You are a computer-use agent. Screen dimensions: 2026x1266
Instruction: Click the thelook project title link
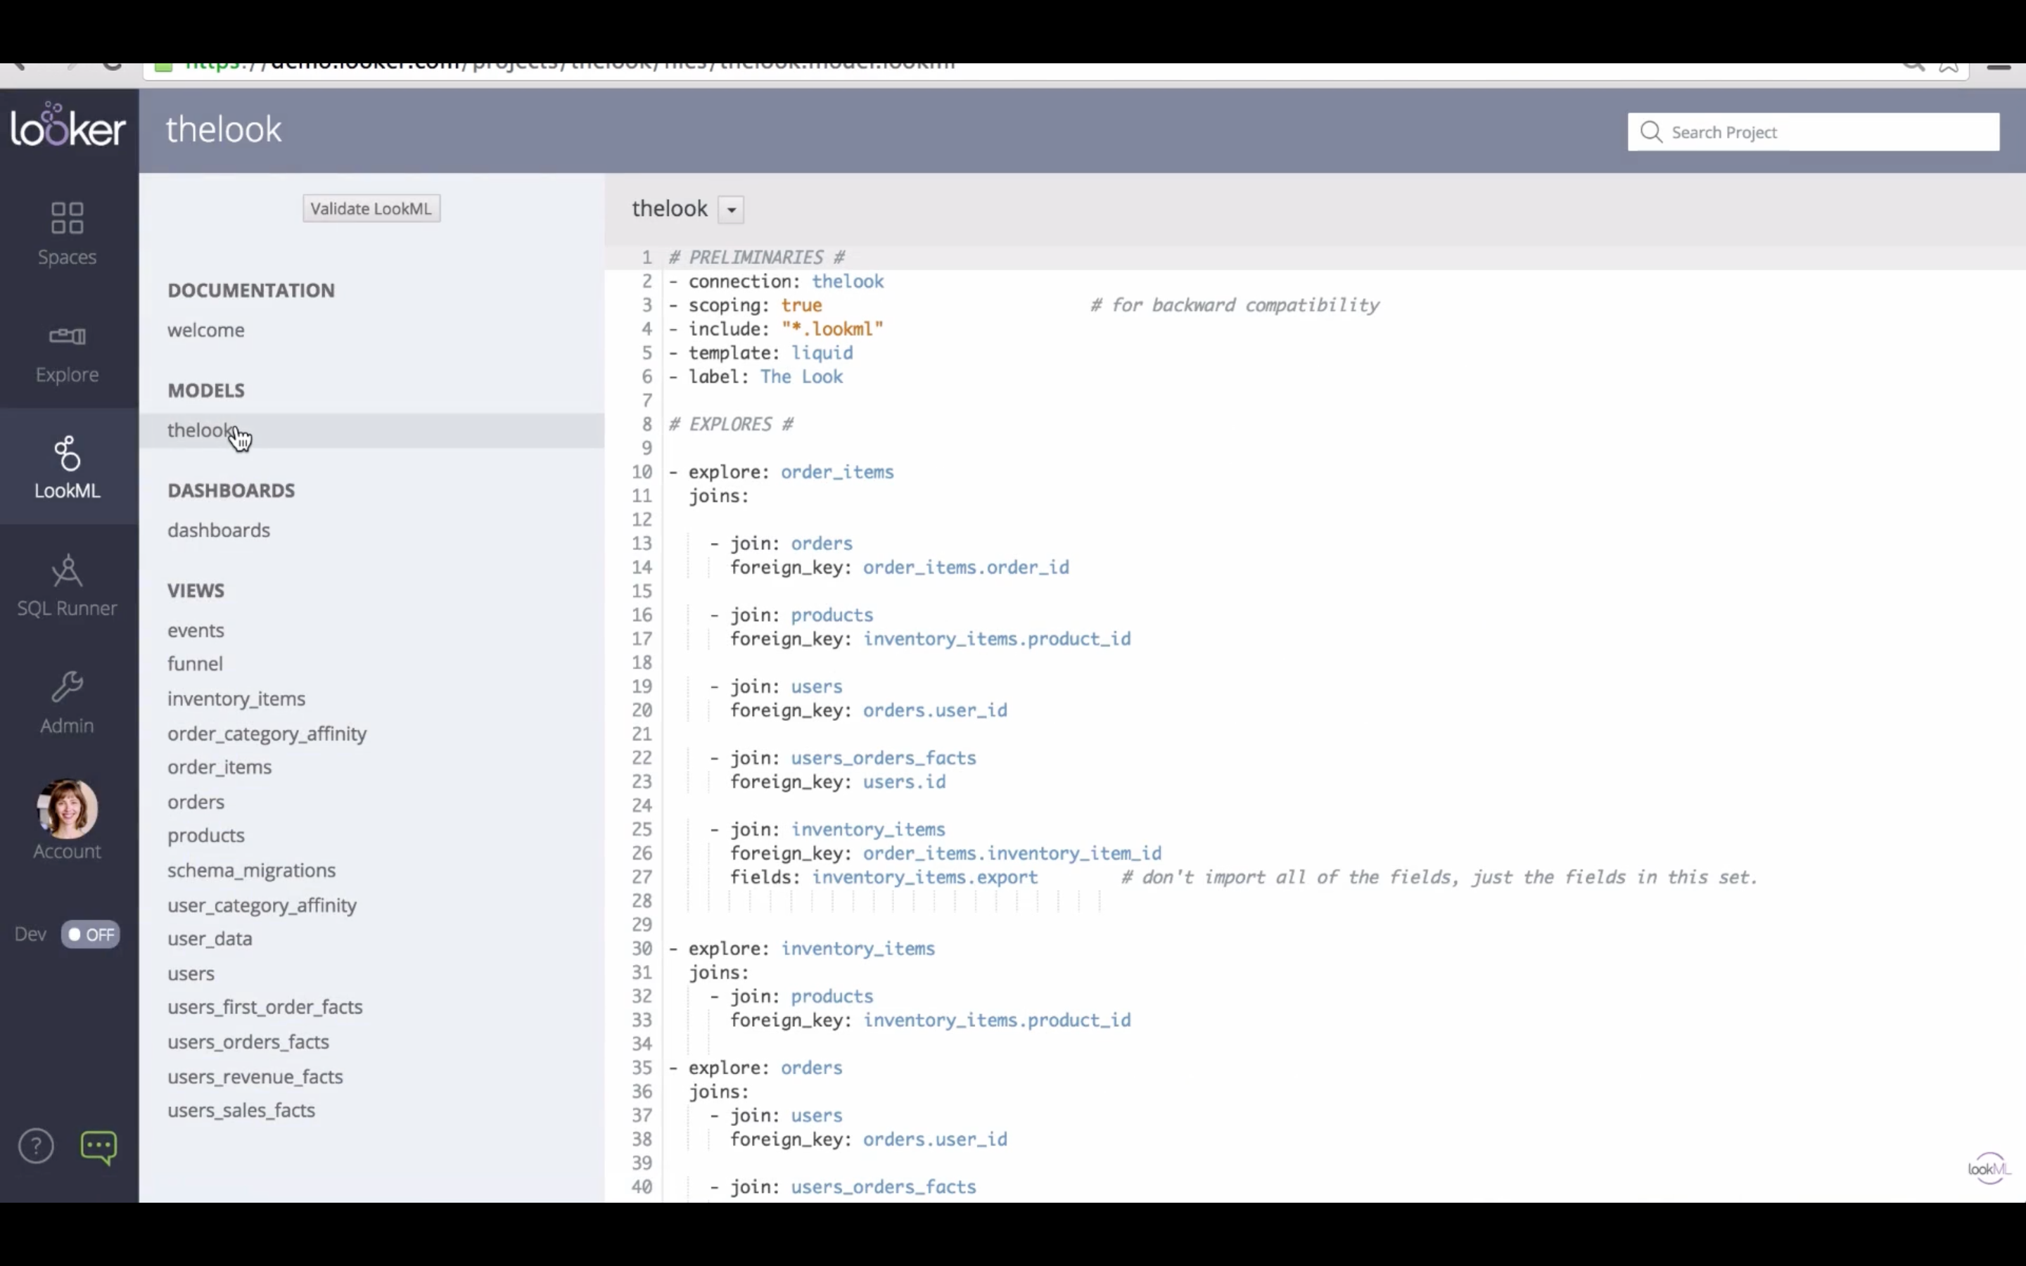(x=224, y=130)
